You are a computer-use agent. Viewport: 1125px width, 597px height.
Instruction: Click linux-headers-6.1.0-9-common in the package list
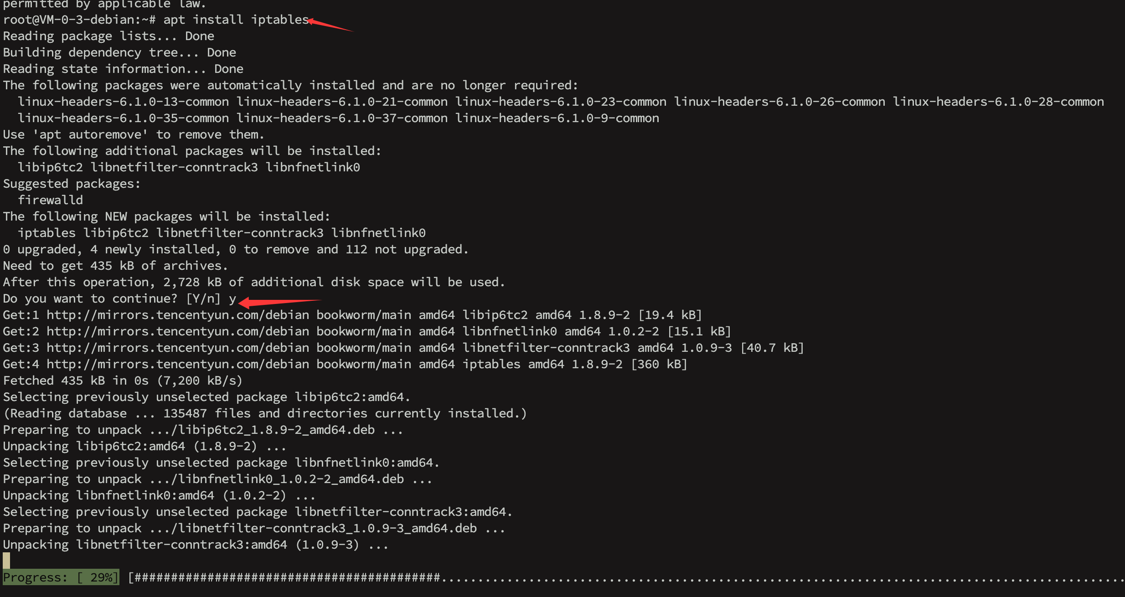[x=557, y=118]
